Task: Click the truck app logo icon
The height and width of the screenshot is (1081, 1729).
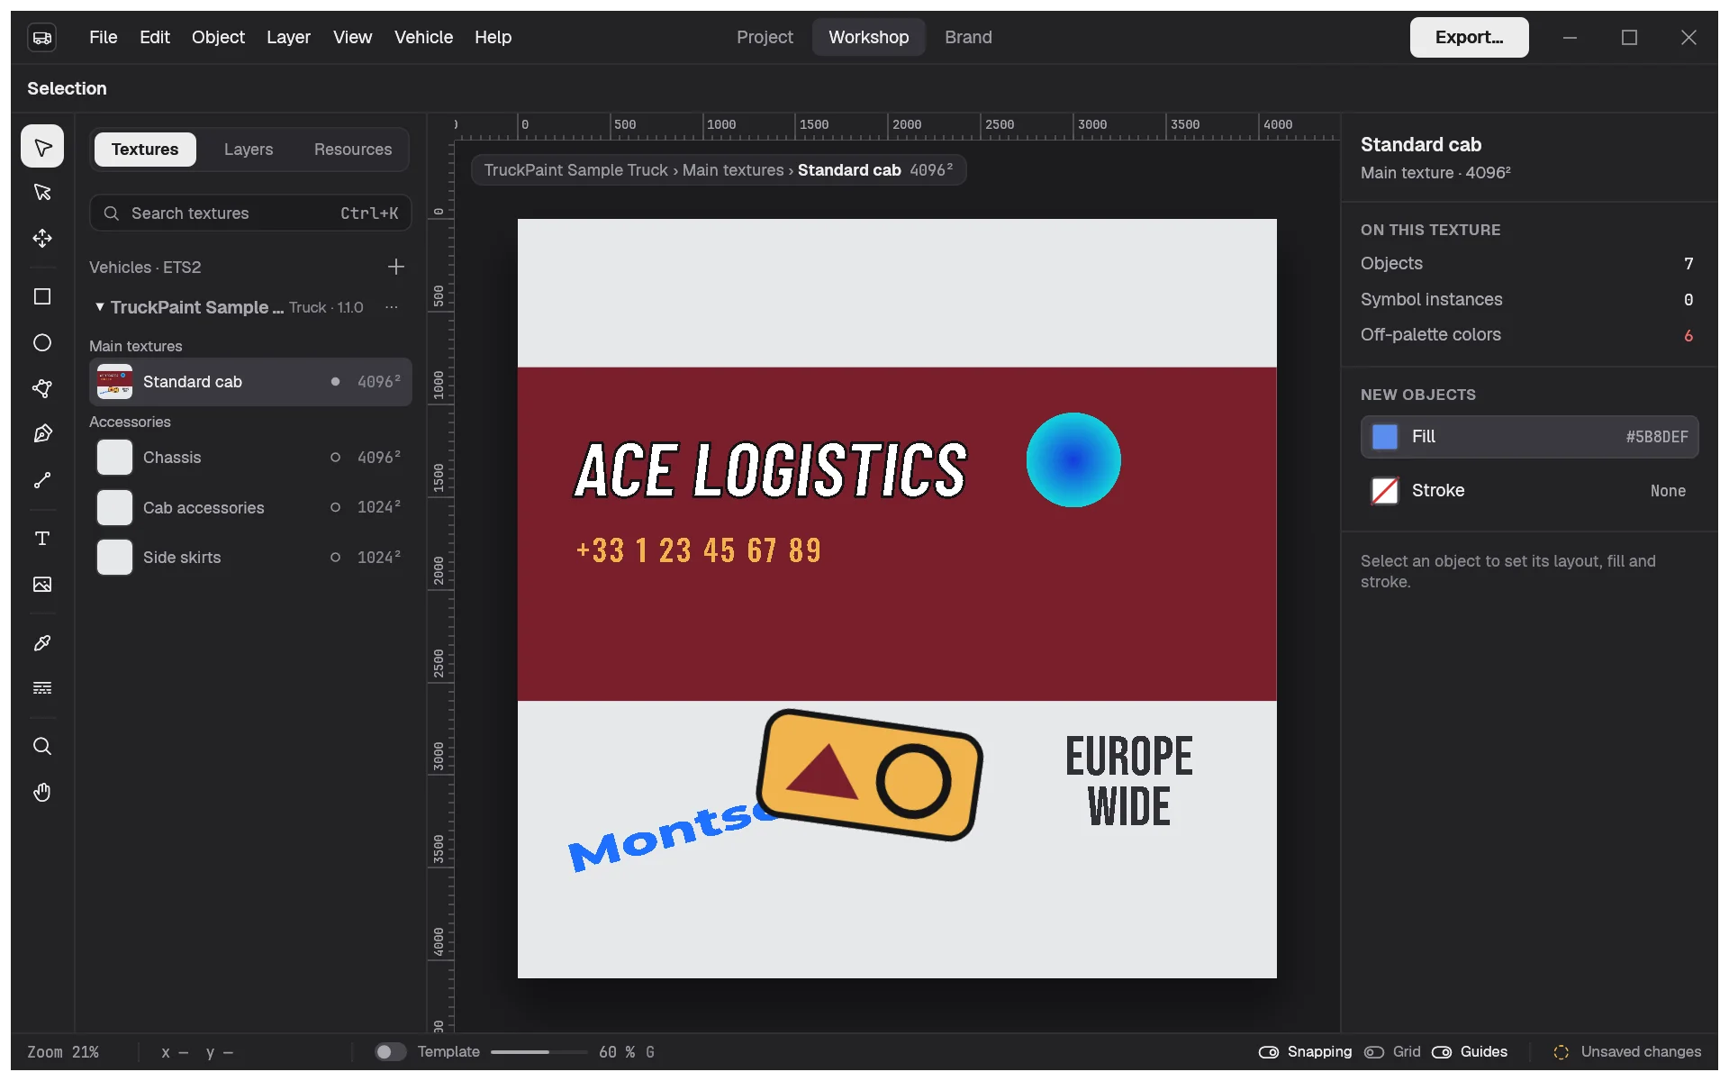Action: pos(42,38)
